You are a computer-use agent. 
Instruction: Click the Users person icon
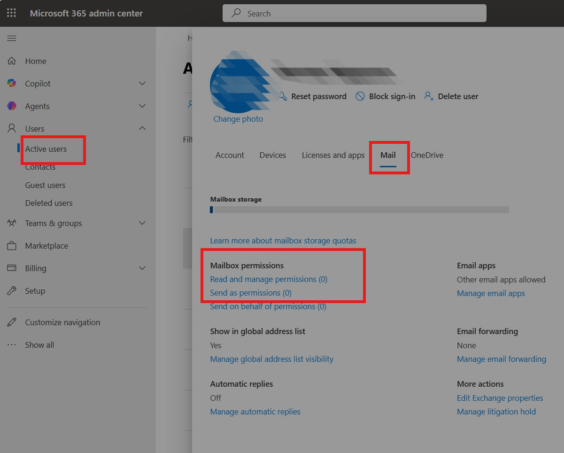(x=12, y=128)
